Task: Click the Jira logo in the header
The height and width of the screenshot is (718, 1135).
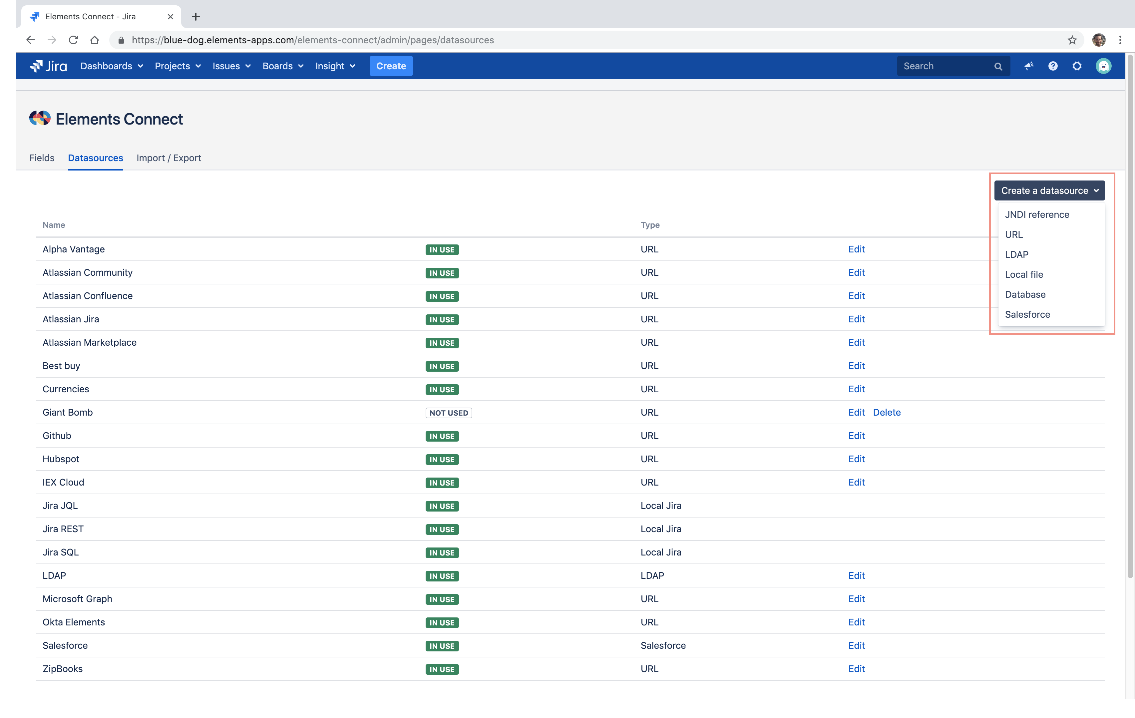Action: tap(49, 66)
